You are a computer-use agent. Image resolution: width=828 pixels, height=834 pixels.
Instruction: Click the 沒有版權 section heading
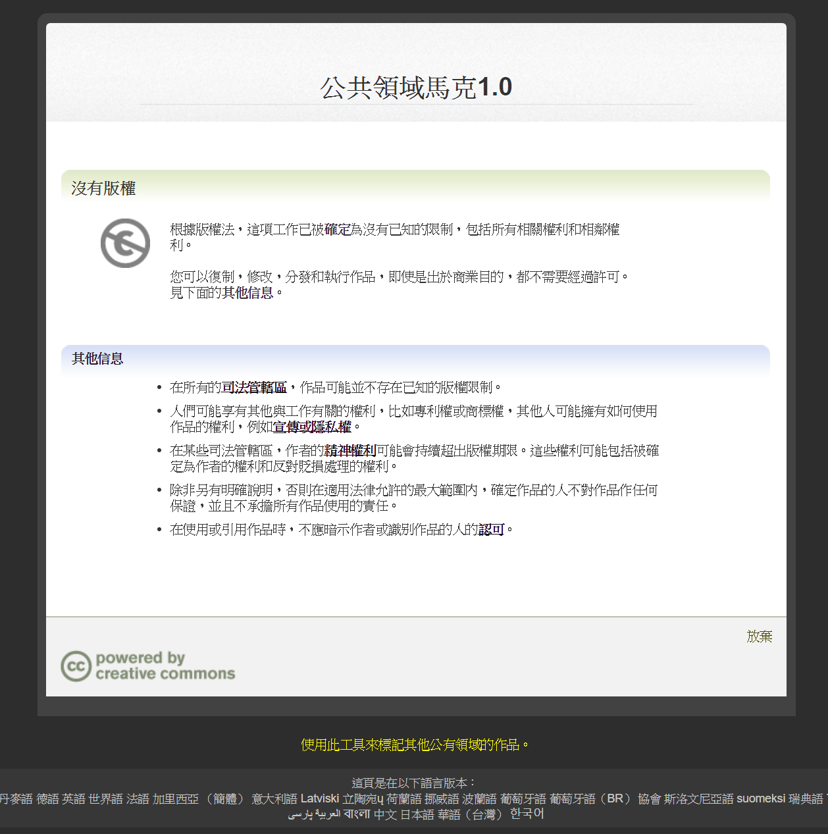[103, 188]
